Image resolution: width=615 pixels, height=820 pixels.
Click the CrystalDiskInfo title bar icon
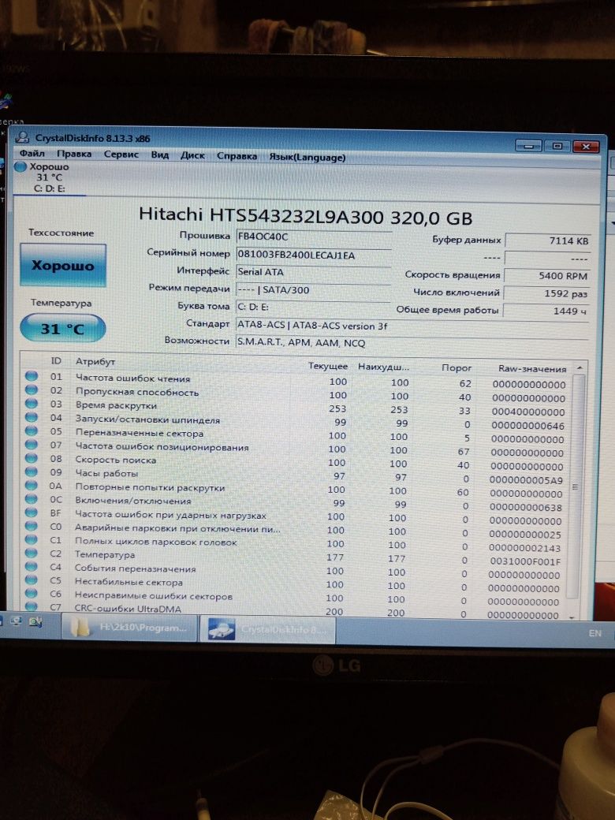[x=23, y=137]
